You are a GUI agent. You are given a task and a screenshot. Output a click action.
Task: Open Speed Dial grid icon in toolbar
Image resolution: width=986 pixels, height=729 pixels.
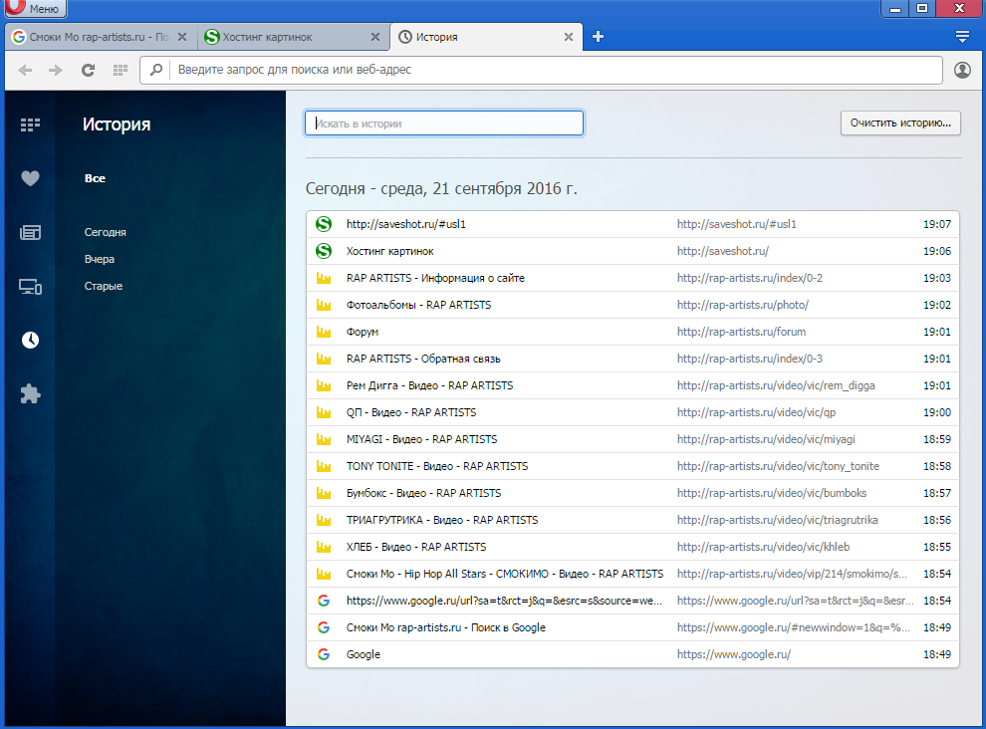(121, 70)
